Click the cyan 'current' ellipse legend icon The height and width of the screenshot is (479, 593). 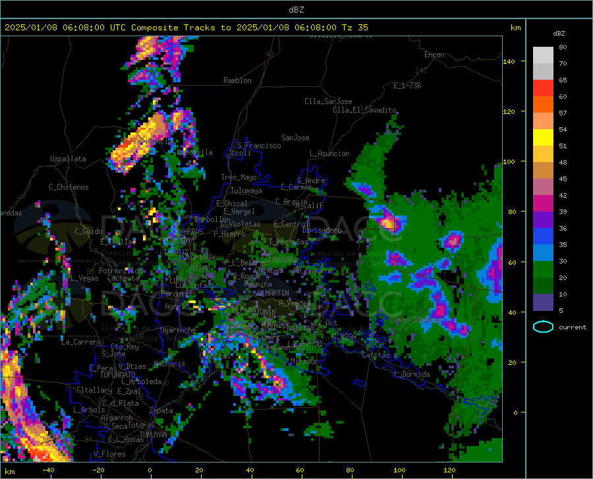coord(543,327)
